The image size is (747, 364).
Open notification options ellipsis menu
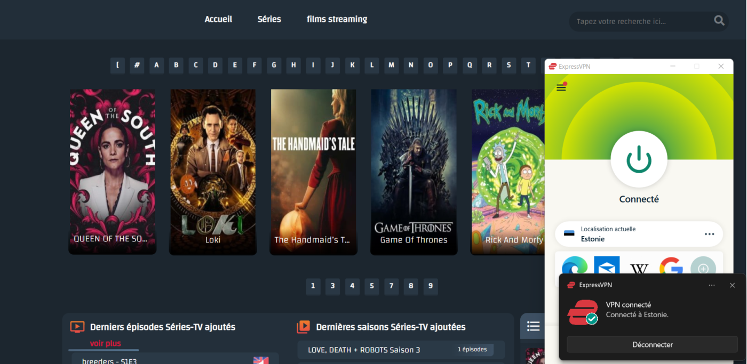tap(712, 285)
